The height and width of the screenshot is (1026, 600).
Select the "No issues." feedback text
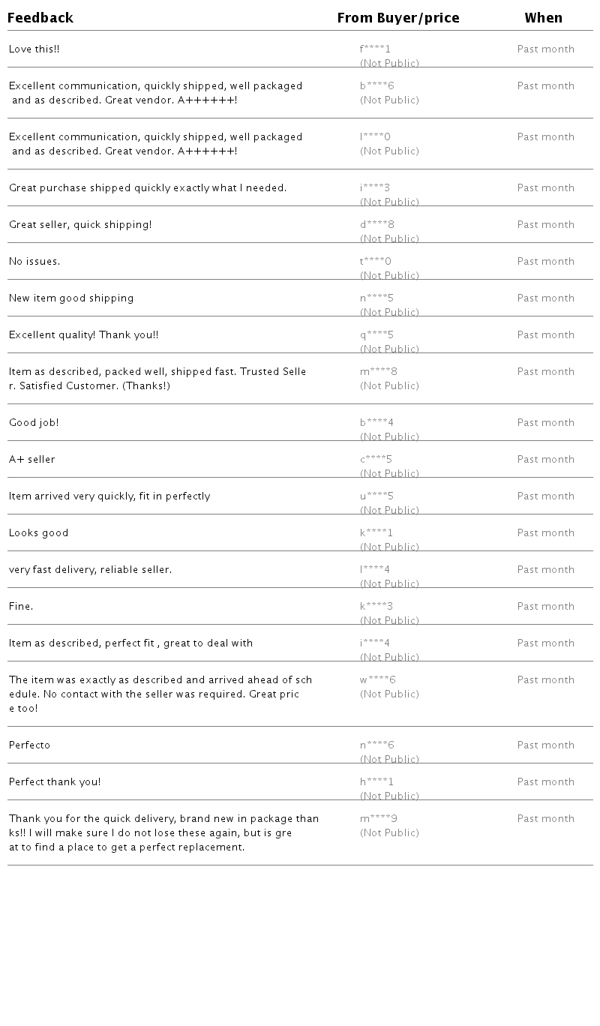[34, 262]
